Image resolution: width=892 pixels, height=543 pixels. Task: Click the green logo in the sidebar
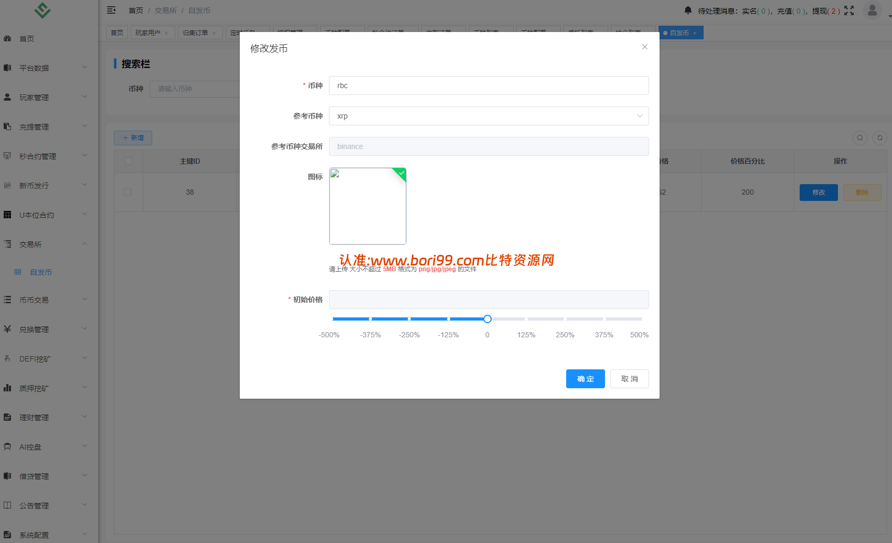click(x=43, y=10)
